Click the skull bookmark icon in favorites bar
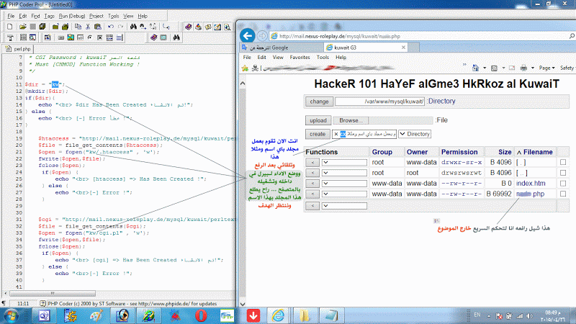The image size is (576, 324). [x=256, y=68]
